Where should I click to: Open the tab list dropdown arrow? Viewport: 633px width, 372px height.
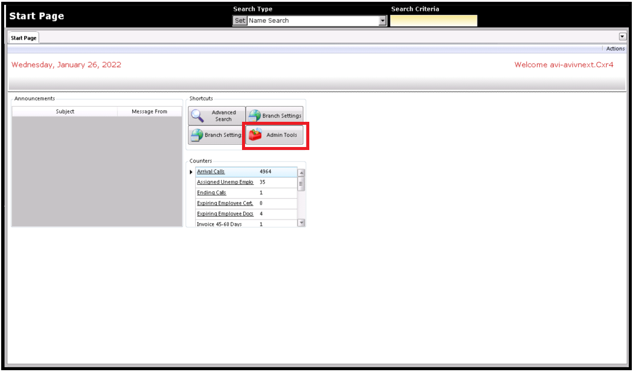coord(623,37)
